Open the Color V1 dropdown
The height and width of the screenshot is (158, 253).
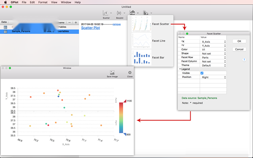click(x=213, y=49)
